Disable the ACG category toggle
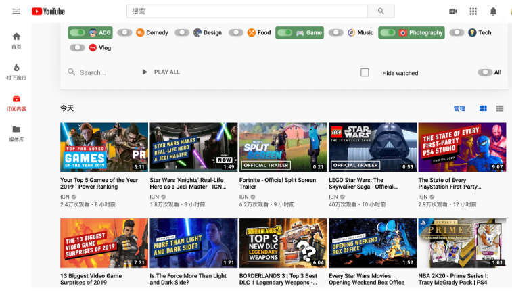This screenshot has height=303, width=512. point(78,32)
